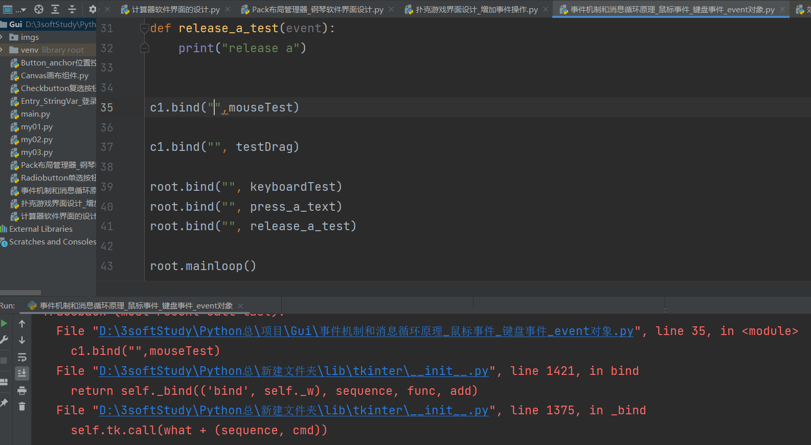Click the Stop process square icon
This screenshot has height=445, width=811.
4,361
